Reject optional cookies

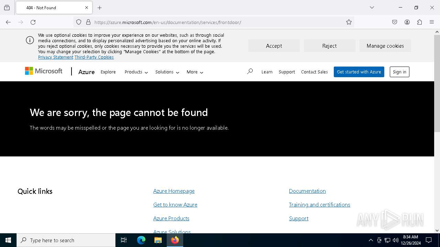tap(329, 46)
